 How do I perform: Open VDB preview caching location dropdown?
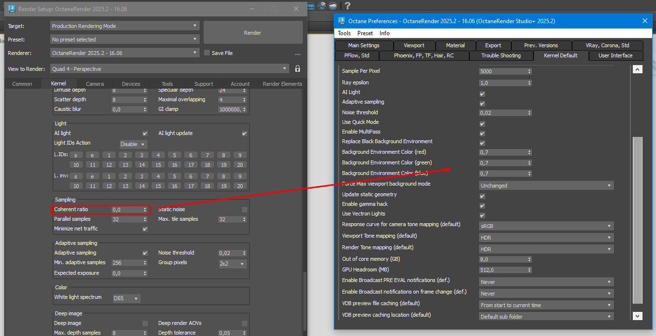tap(547, 317)
